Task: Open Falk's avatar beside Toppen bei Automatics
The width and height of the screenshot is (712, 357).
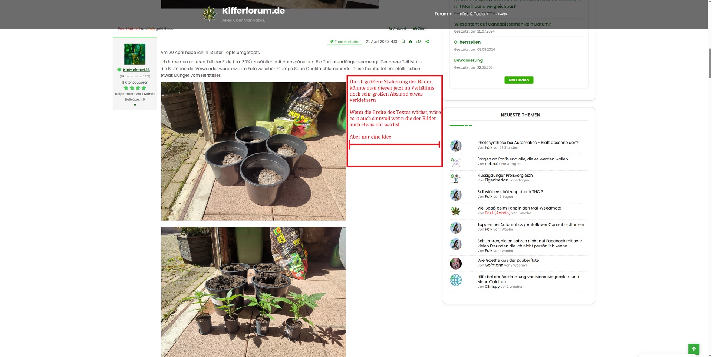Action: coord(456,227)
